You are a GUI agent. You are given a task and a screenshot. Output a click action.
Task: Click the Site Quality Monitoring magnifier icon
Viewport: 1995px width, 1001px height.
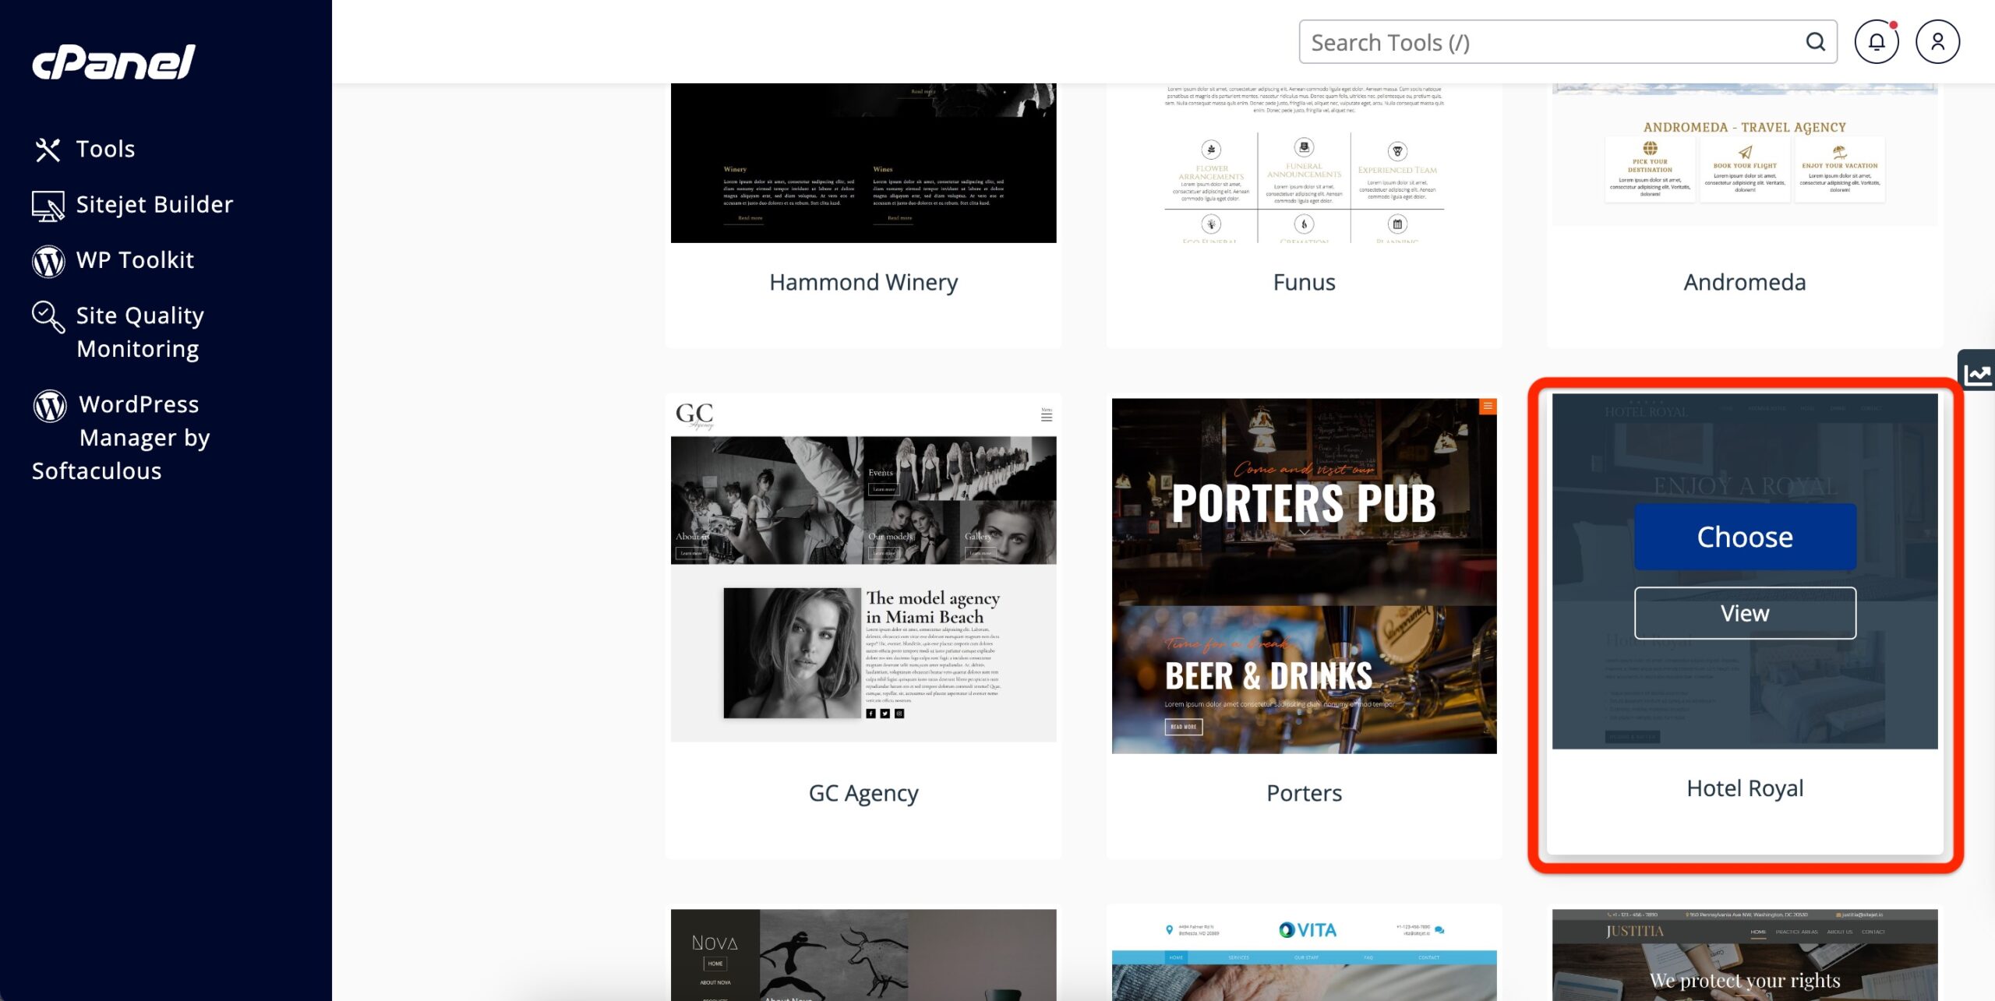[48, 317]
